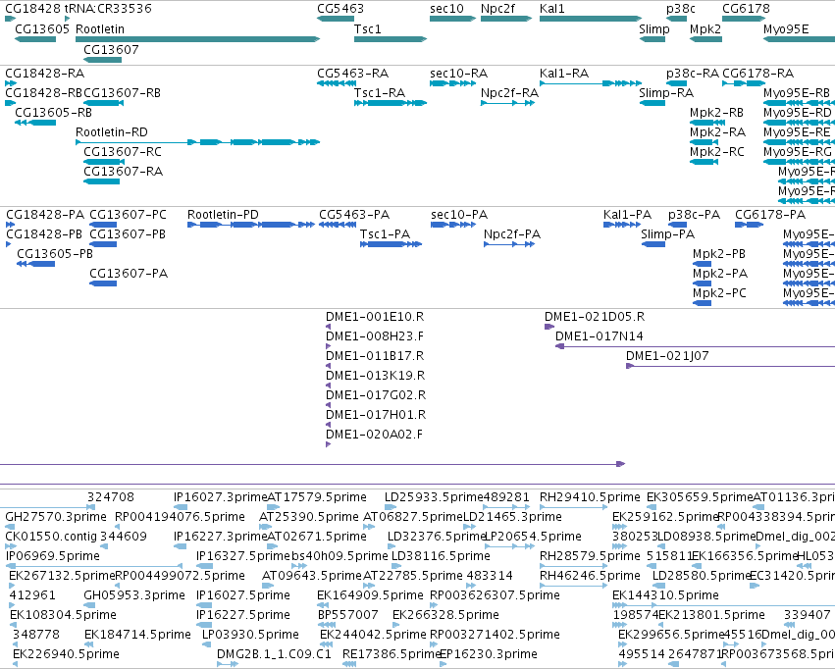Open the CG13607 gene label
The image size is (835, 669).
click(x=111, y=49)
